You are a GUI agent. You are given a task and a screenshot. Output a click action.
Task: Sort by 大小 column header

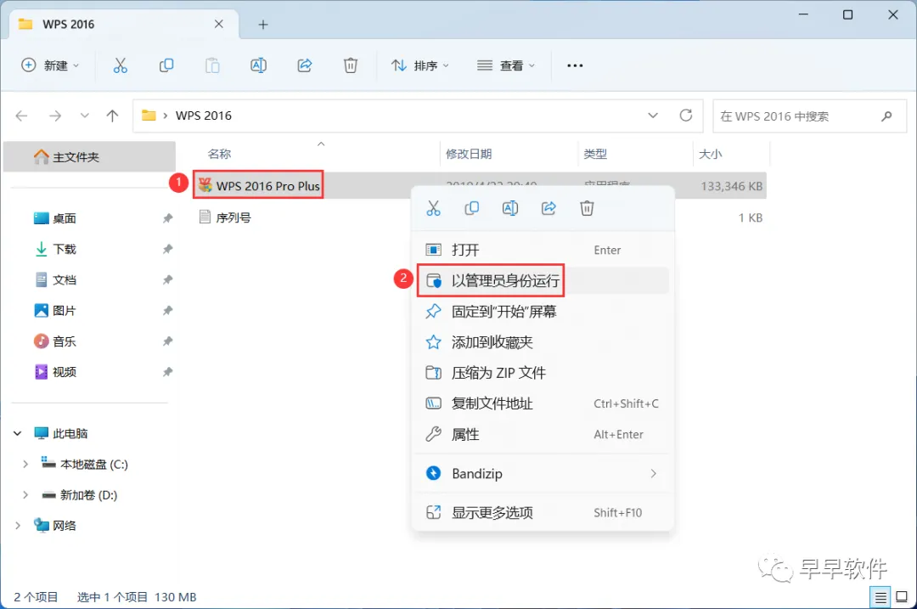click(711, 154)
